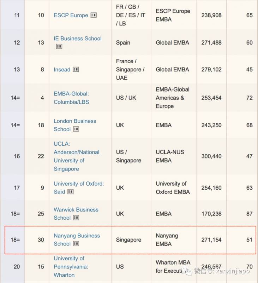Visit the London Business School link
This screenshot has width=258, height=283.
74,121
